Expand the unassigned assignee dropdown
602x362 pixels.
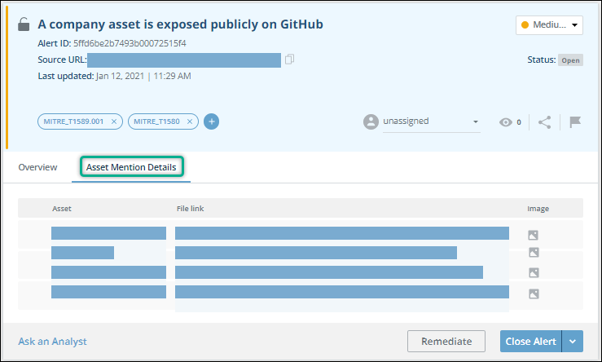(476, 122)
